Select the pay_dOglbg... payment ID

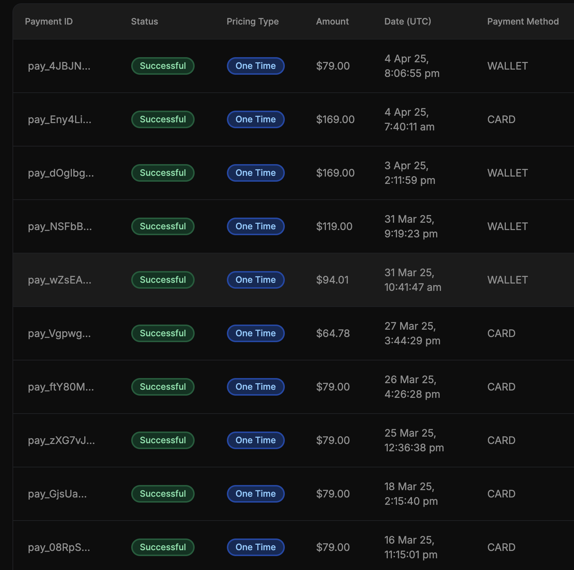(61, 173)
